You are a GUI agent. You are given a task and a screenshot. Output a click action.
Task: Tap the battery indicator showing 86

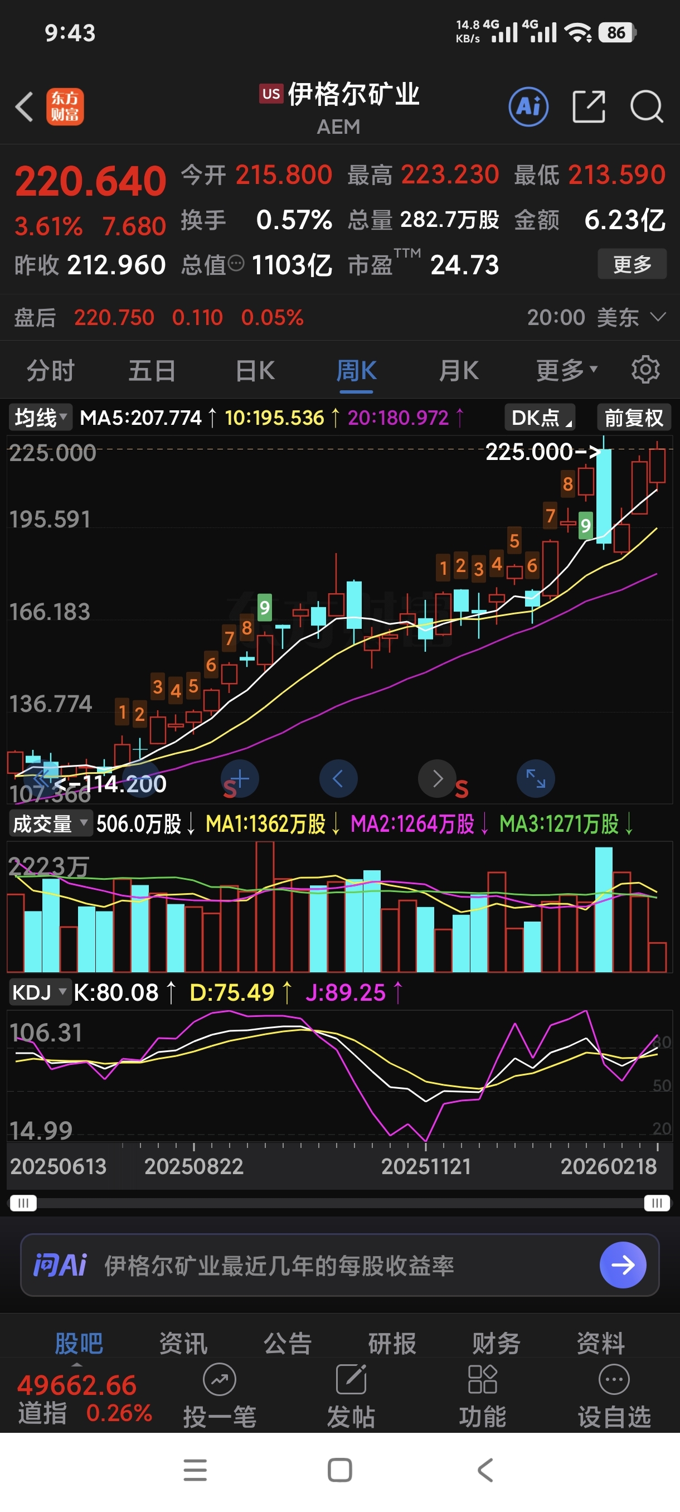point(617,32)
